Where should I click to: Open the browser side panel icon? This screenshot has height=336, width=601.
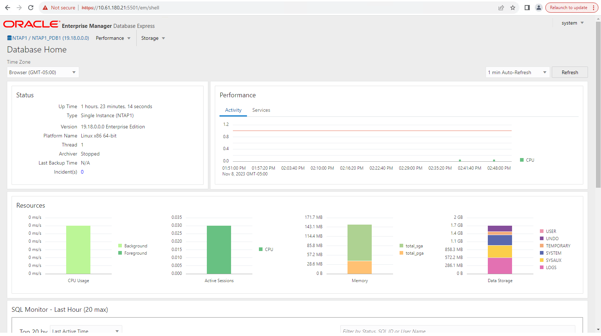(527, 8)
